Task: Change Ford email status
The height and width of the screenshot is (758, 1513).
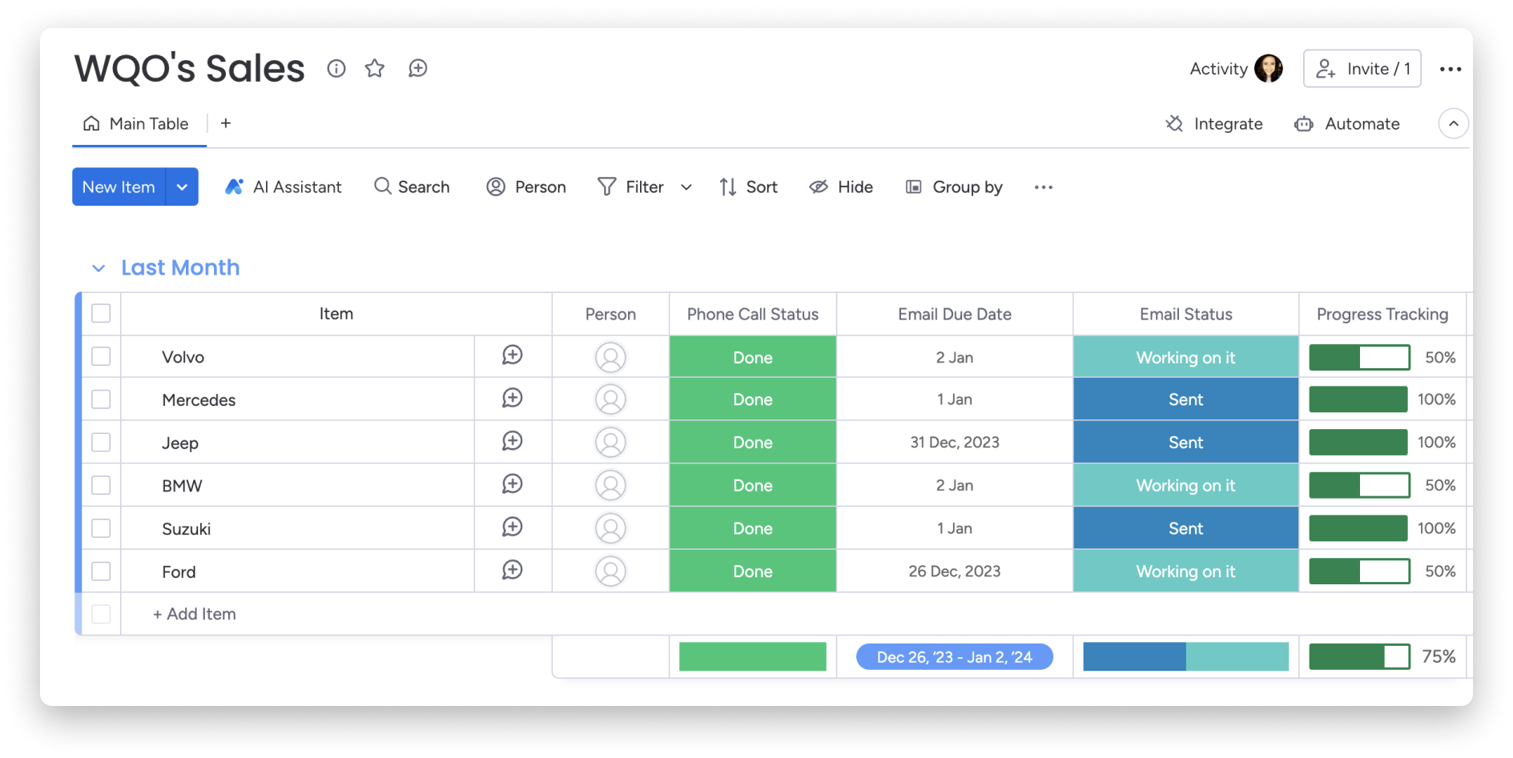Action: tap(1185, 572)
